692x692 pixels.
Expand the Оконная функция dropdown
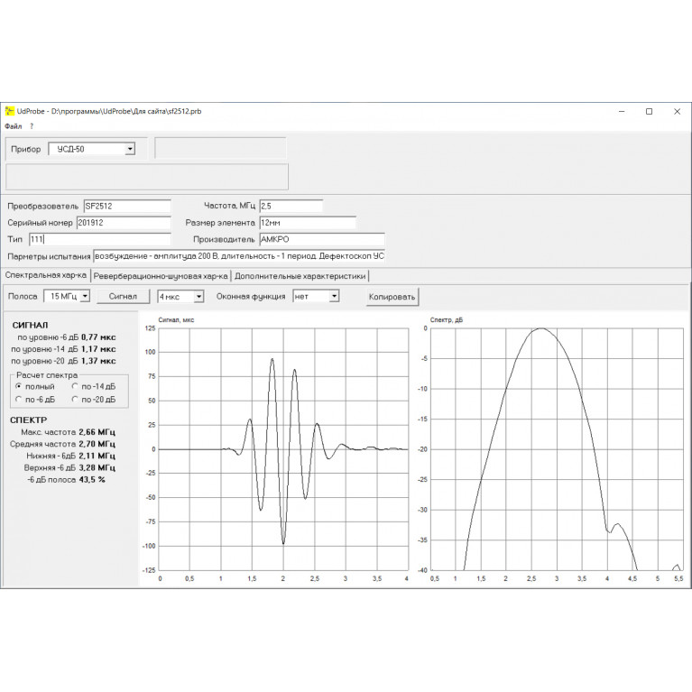pyautogui.click(x=334, y=296)
